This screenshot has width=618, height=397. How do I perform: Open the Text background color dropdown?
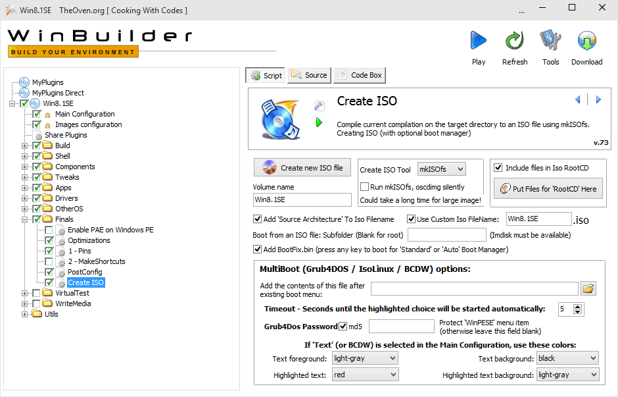[x=567, y=358]
